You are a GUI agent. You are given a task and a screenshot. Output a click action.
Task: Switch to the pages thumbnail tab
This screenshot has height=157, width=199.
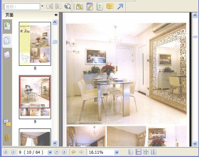pos(7,40)
